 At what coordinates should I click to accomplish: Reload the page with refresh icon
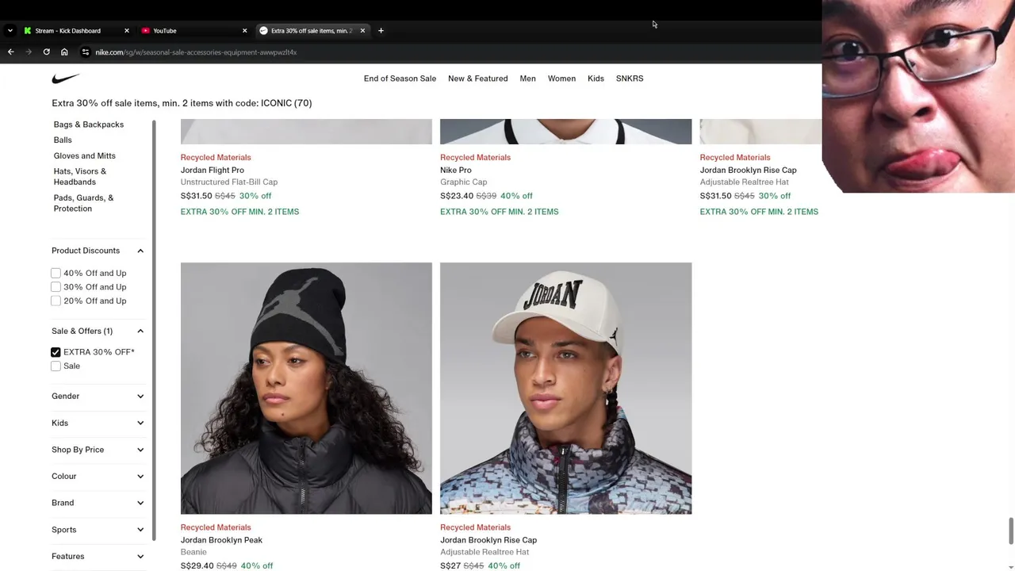pos(46,52)
